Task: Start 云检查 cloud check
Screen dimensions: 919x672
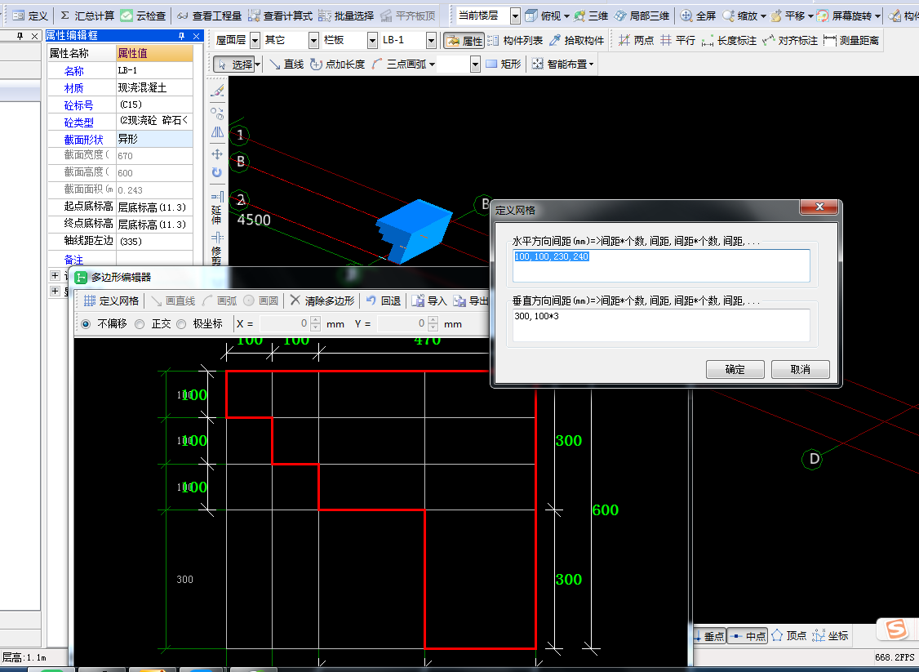Action: coord(143,16)
